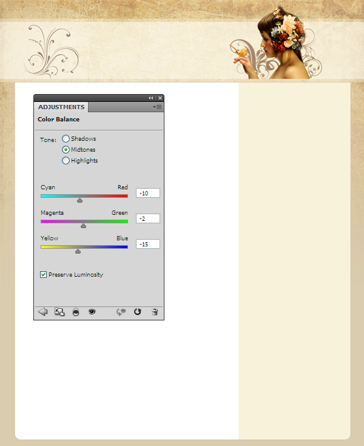Viewport: 364px width, 446px height.
Task: Click the Yellow label
Action: click(50, 238)
